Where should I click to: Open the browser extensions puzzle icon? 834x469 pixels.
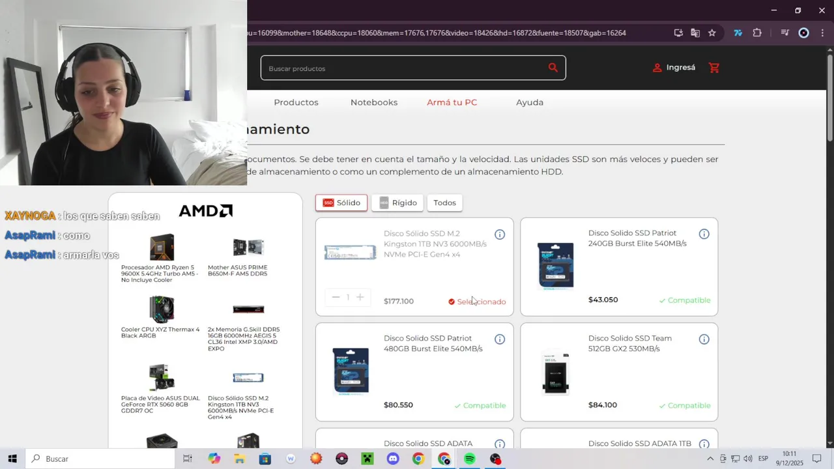point(757,33)
